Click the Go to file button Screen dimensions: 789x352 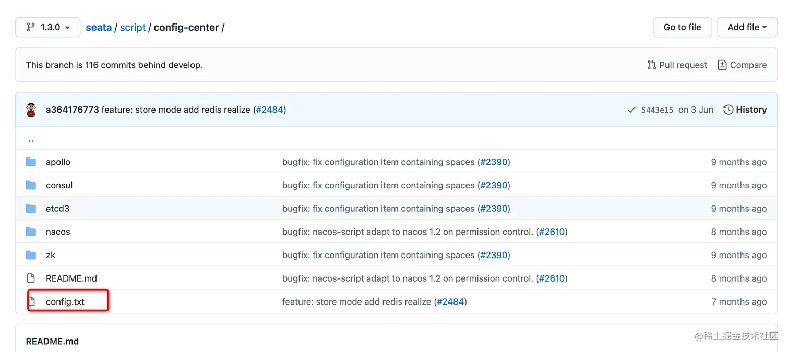click(682, 27)
